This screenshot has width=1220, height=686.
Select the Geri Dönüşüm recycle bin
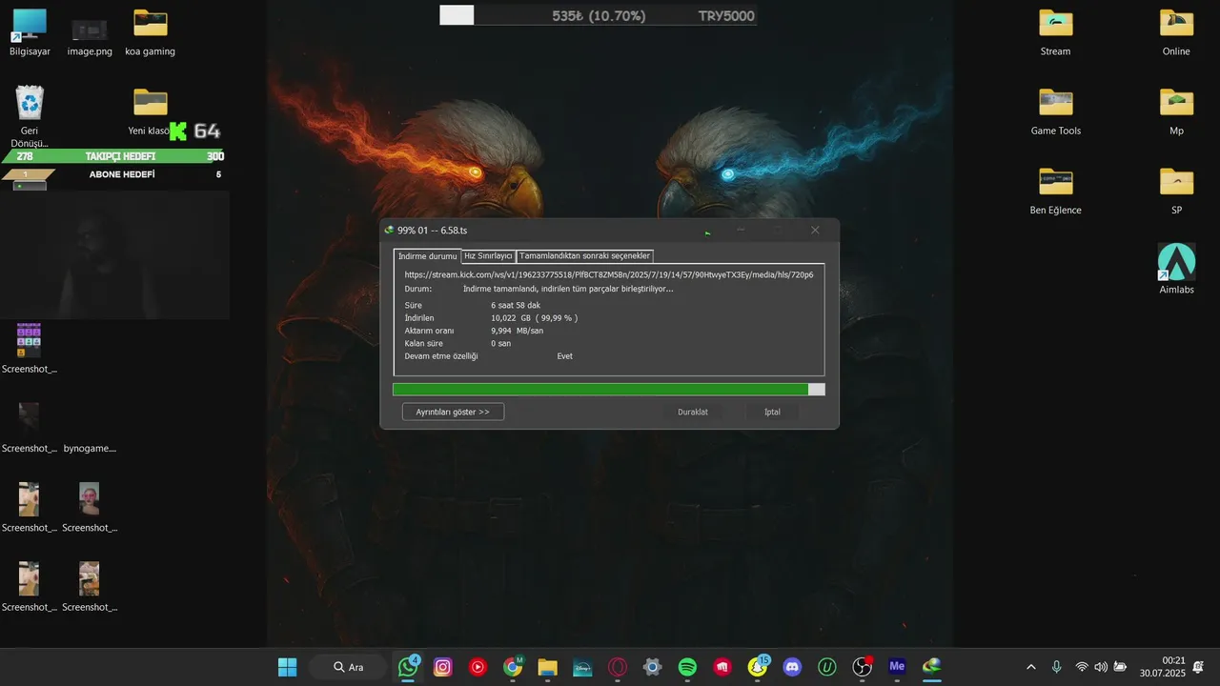click(x=30, y=116)
